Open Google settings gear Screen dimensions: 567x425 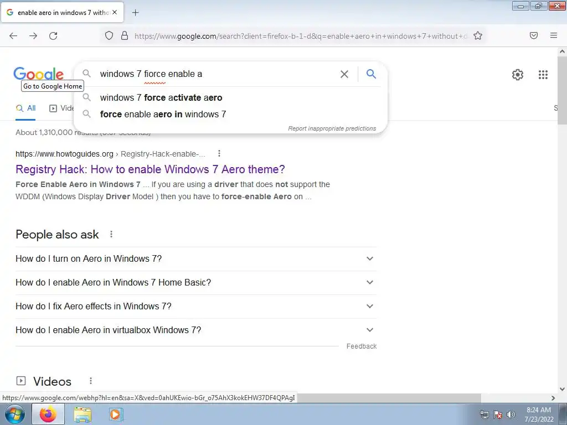pos(518,75)
